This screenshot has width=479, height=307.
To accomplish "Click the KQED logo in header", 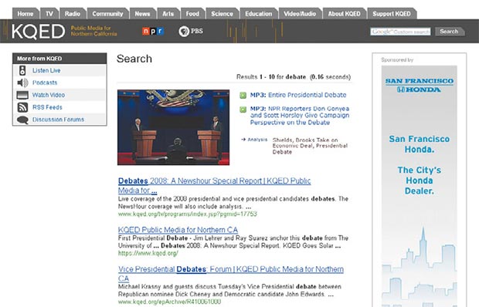I will (x=38, y=32).
